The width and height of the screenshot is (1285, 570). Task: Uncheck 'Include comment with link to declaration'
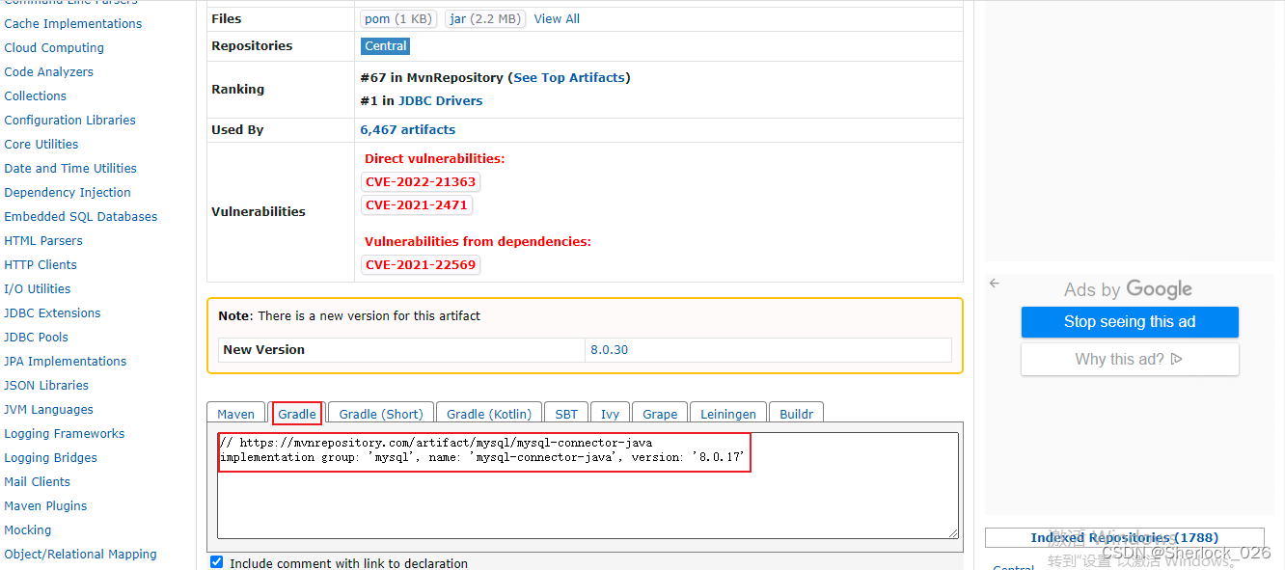pos(216,561)
